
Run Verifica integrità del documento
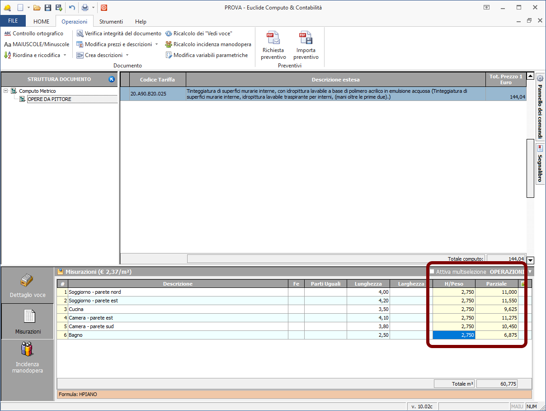119,33
